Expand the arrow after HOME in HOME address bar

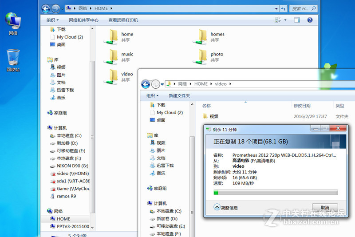tap(111, 8)
